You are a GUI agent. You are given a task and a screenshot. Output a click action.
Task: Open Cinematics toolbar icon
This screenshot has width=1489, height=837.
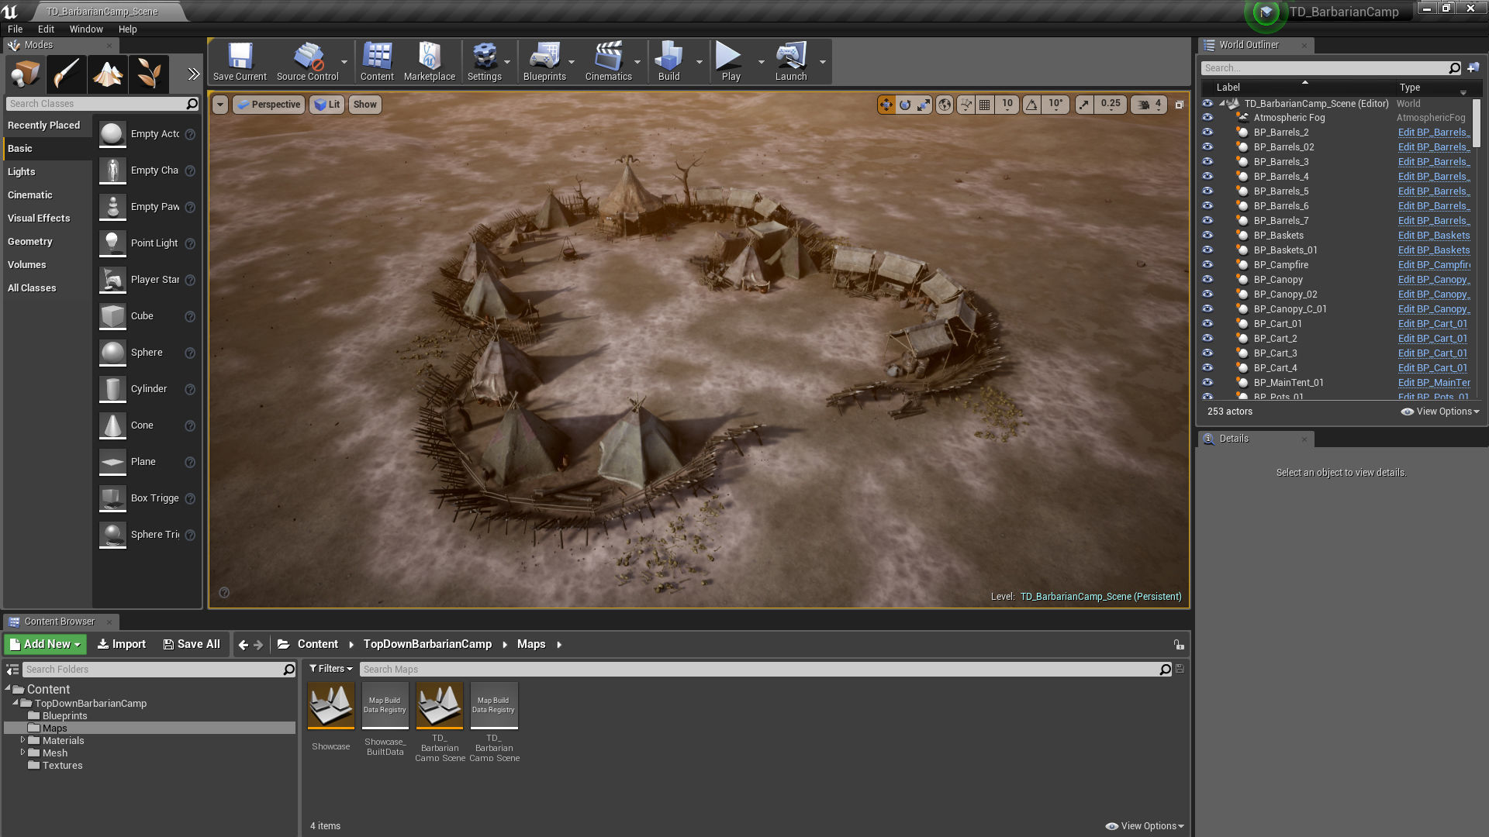(x=608, y=62)
